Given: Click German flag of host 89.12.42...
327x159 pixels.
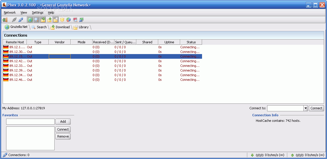Looking at the screenshot, I should click(6, 61).
